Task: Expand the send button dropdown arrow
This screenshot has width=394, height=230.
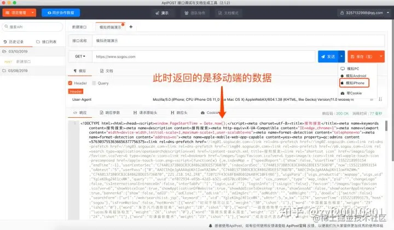Action: click(341, 56)
